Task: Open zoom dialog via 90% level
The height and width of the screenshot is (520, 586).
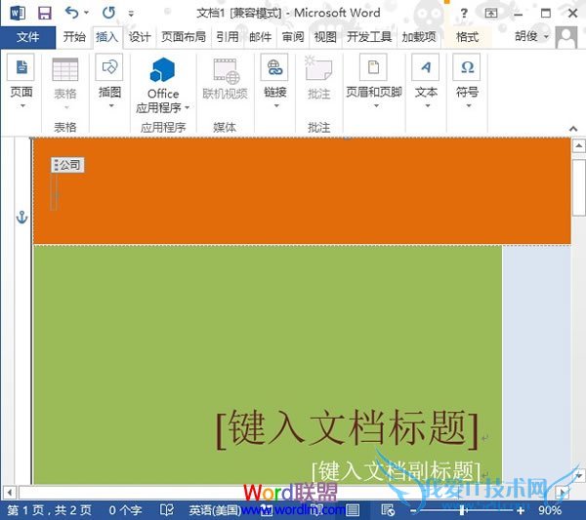Action: 549,510
